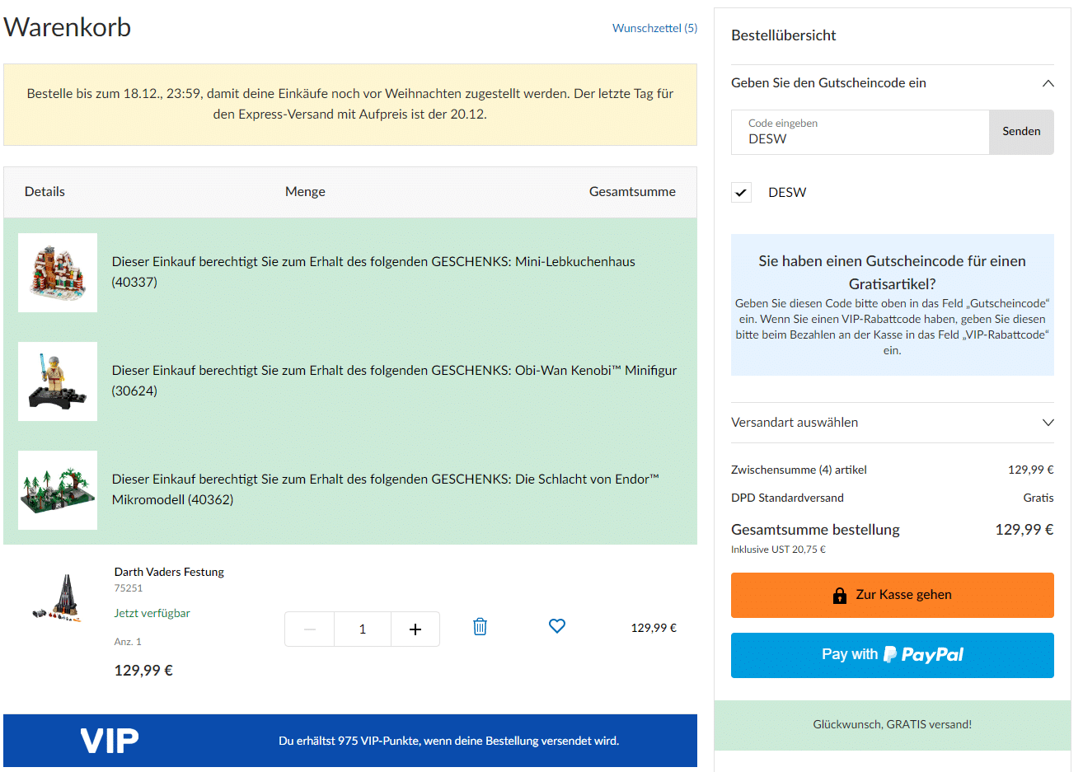The height and width of the screenshot is (772, 1083).
Task: Click the Senden coupon button
Action: (1021, 132)
